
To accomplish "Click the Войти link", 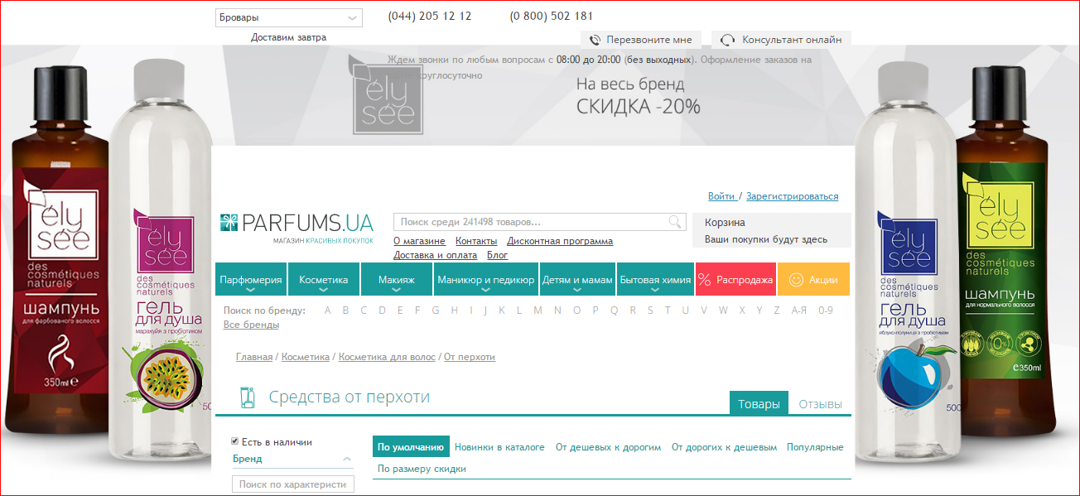I will tap(721, 196).
